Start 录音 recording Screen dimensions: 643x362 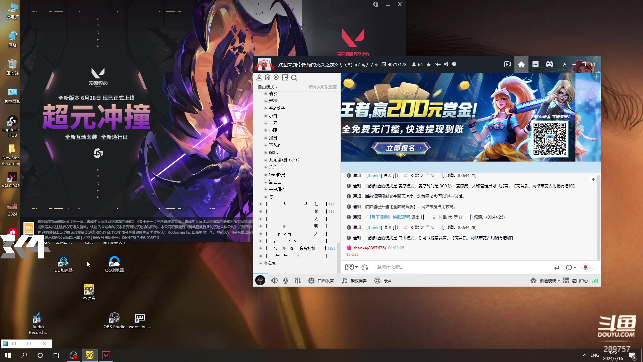coord(383,281)
